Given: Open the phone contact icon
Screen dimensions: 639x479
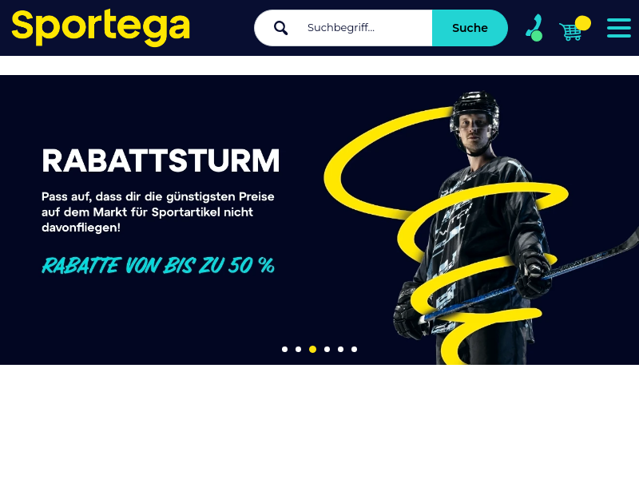Looking at the screenshot, I should click(534, 28).
